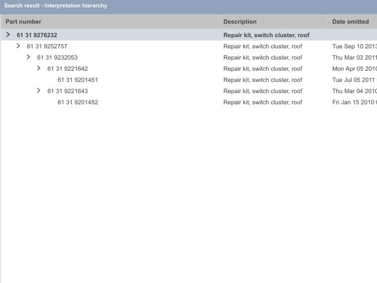Toggle chevron next to 61 31 9221642
This screenshot has height=283, width=377.
pyautogui.click(x=39, y=68)
